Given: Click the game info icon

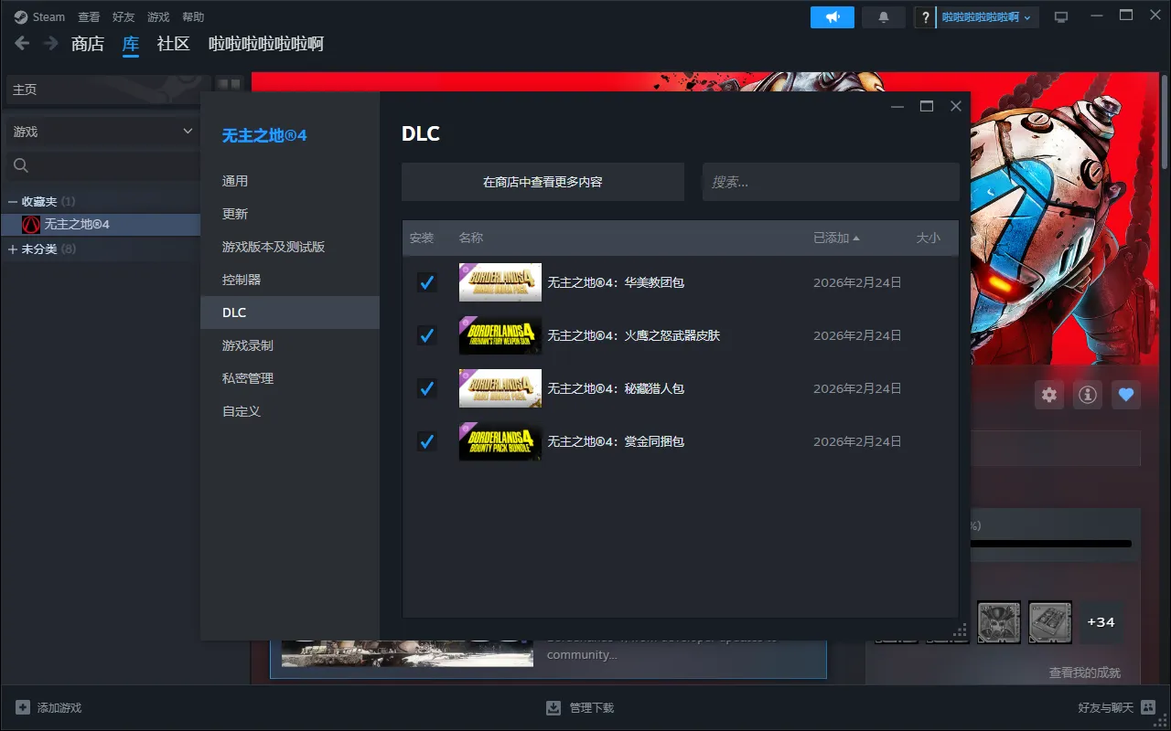Looking at the screenshot, I should pyautogui.click(x=1087, y=395).
